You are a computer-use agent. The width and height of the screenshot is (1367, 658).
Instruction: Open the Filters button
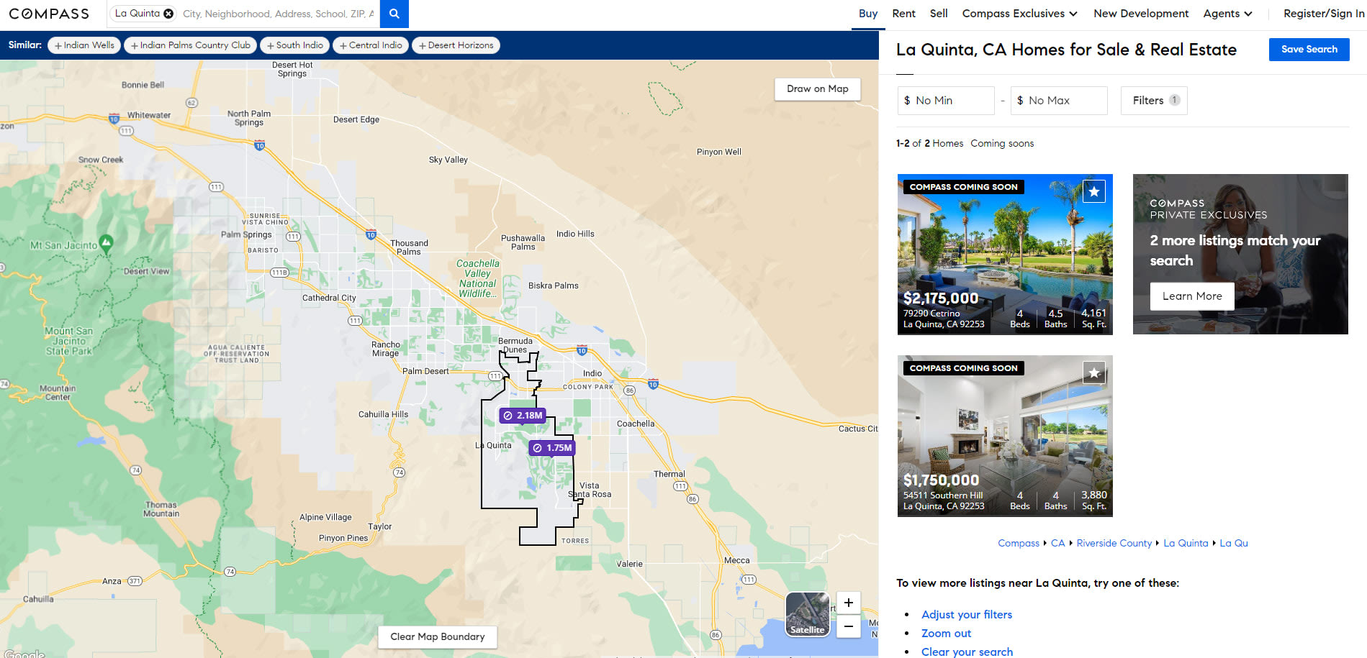(x=1154, y=101)
